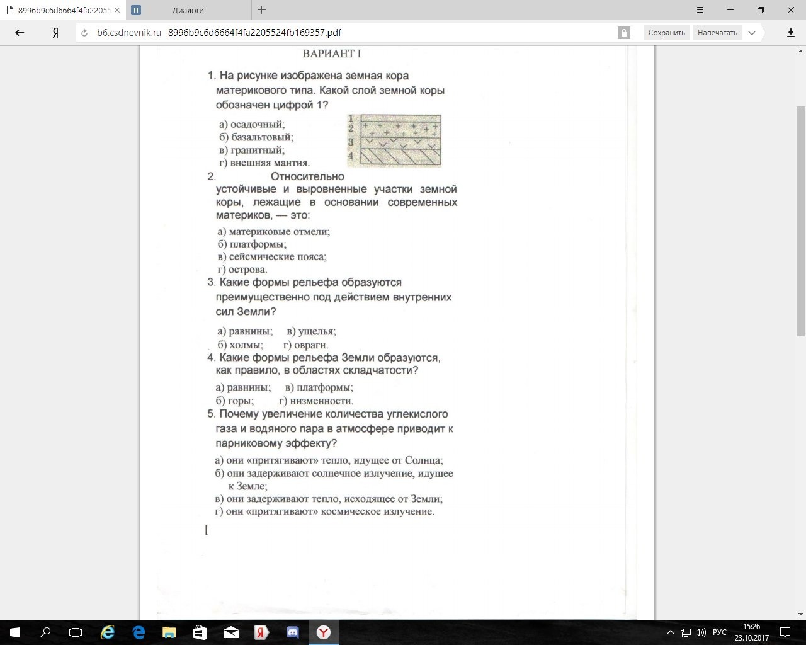Open a new tab with the plus icon
This screenshot has width=806, height=645.
262,10
